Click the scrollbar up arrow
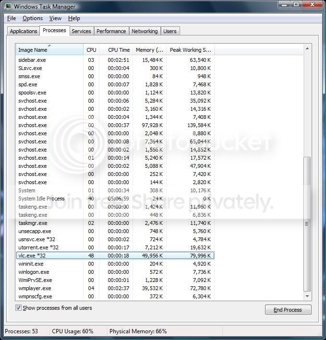 307,48
